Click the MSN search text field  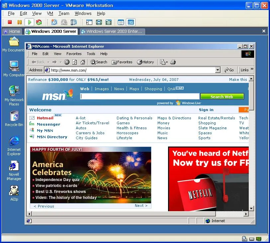click(x=140, y=96)
